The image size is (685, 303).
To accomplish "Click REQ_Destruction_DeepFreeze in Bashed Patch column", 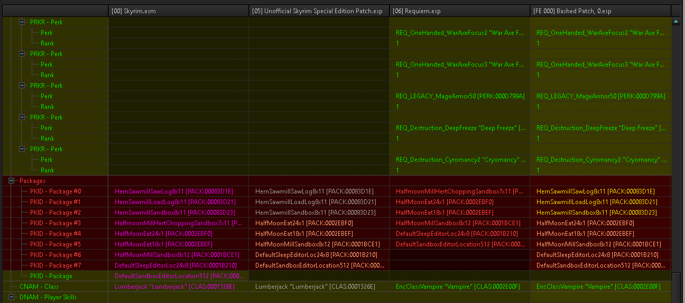I will point(600,128).
